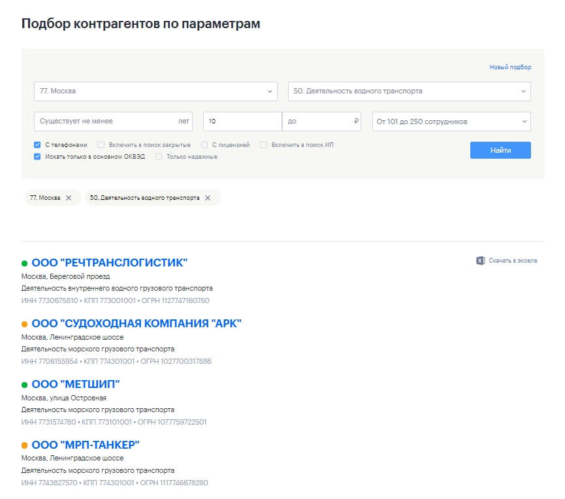Click 'Скачать в экселе' download link
This screenshot has width=565, height=499.
click(x=513, y=261)
